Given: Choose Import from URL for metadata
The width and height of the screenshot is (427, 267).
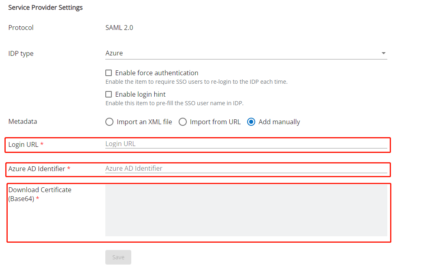Looking at the screenshot, I should coord(183,122).
